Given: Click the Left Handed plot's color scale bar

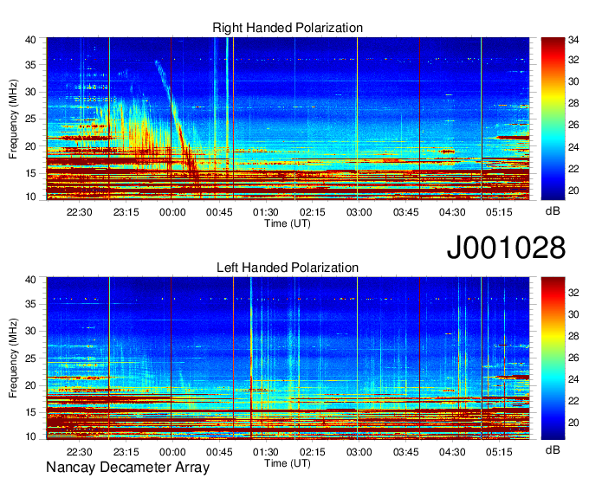Looking at the screenshot, I should click(x=553, y=358).
